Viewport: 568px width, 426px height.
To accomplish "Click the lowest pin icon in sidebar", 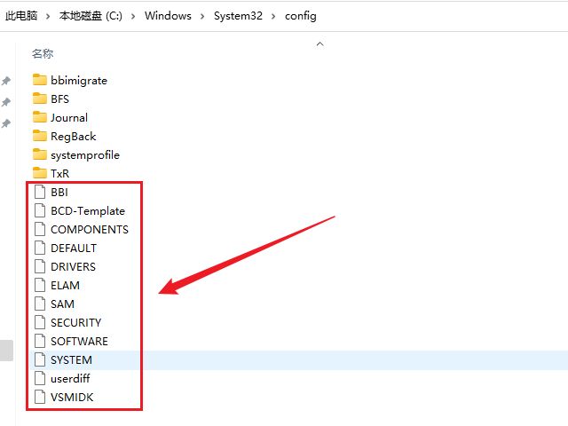I will pos(6,123).
